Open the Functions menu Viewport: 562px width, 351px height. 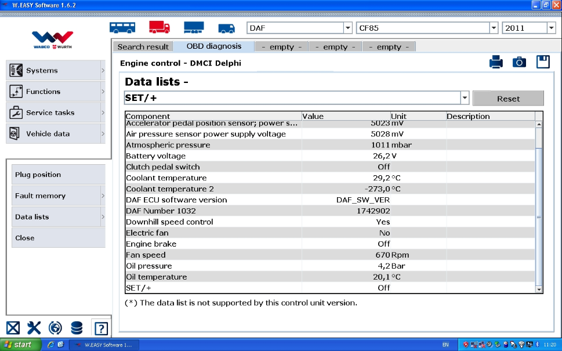[x=56, y=92]
